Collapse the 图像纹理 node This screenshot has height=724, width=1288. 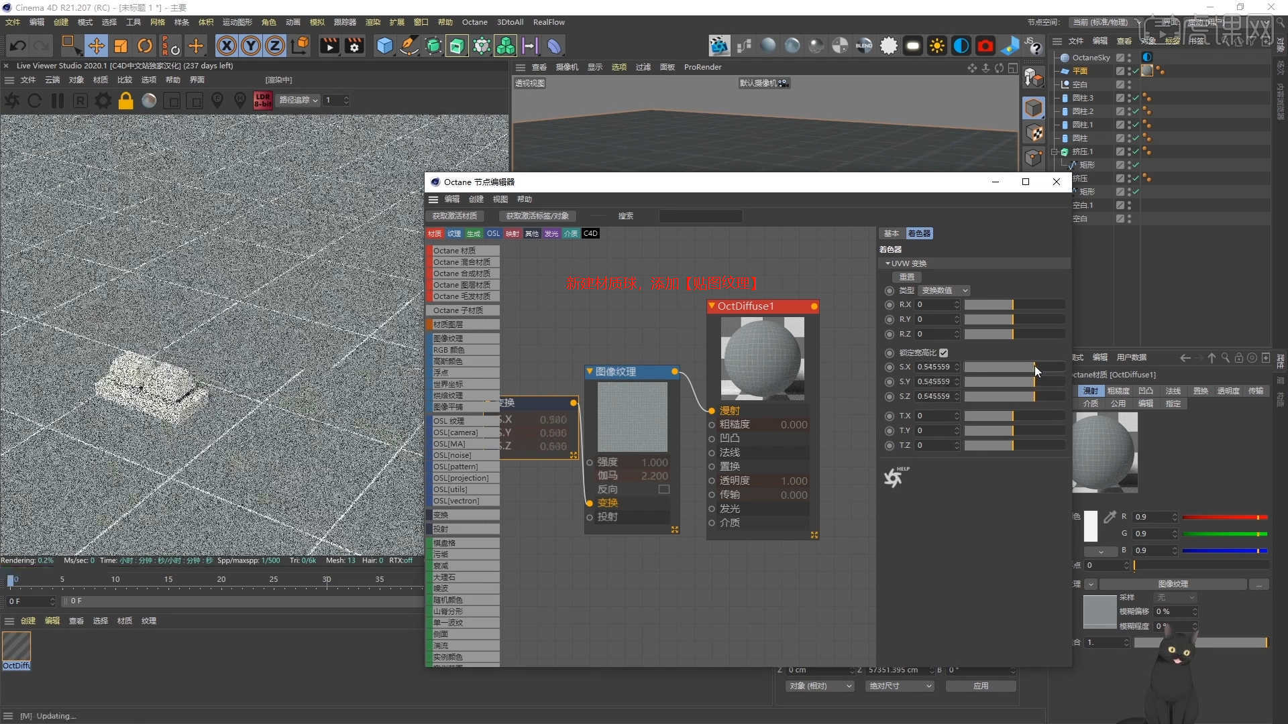pos(590,371)
